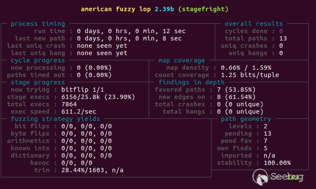The height and width of the screenshot is (189, 316).
Task: Click the 'cycle progress' section header
Action: coord(38,60)
